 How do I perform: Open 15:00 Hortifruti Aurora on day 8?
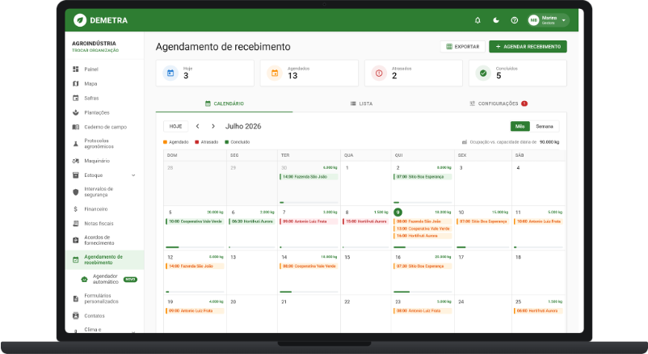[x=365, y=221]
